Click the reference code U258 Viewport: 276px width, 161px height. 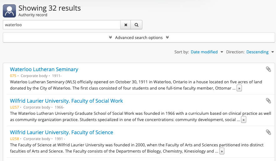point(14,139)
